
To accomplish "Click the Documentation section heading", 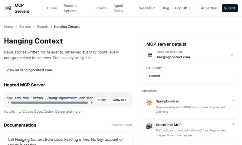I will pos(20,125).
